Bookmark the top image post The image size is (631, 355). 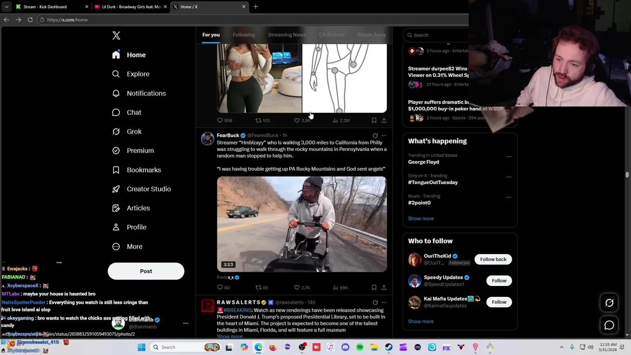(x=374, y=120)
